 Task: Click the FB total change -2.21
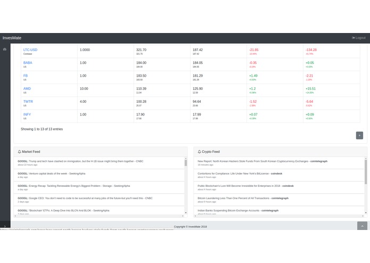point(309,76)
